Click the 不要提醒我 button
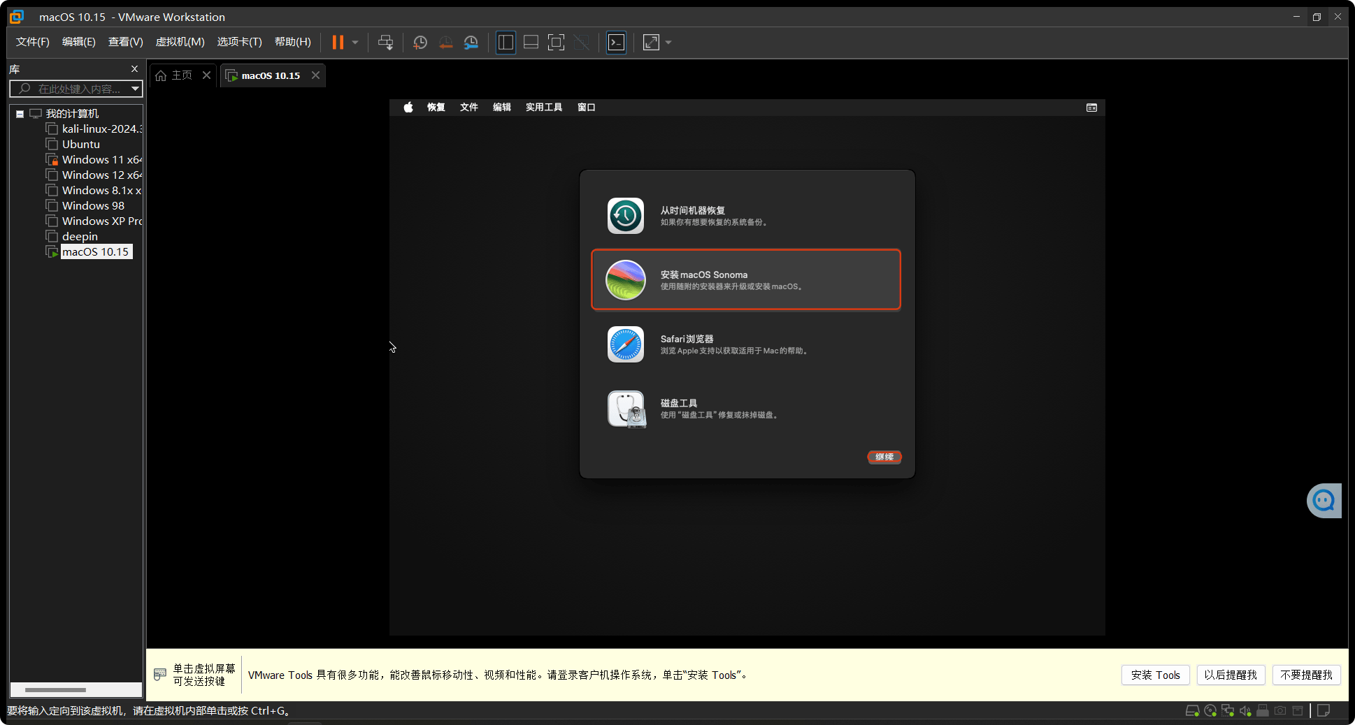1355x725 pixels. [x=1306, y=675]
